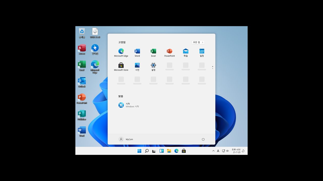Open the clock showing 오후 4:50
The height and width of the screenshot is (181, 323).
click(236, 151)
